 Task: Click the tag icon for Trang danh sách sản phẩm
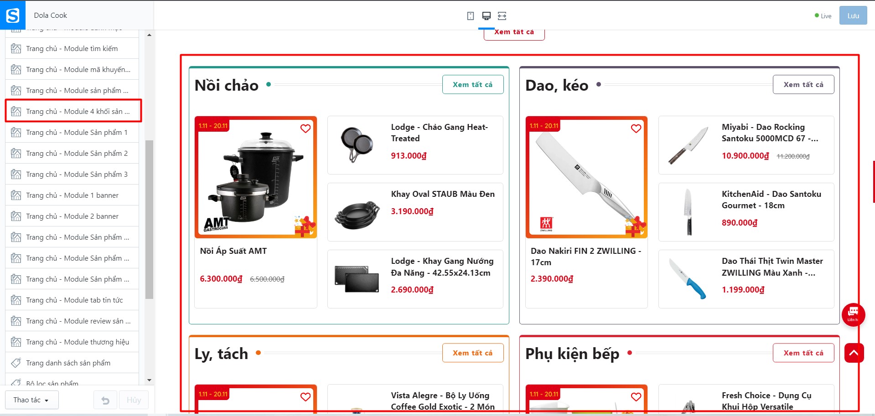click(x=16, y=363)
